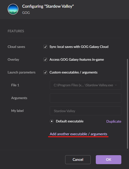Click Add another executable / arguments link

point(78,134)
